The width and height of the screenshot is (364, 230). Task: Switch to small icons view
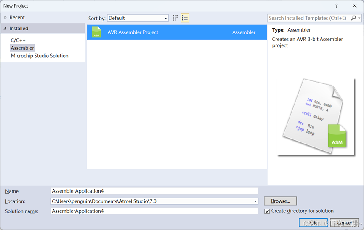tap(175, 18)
